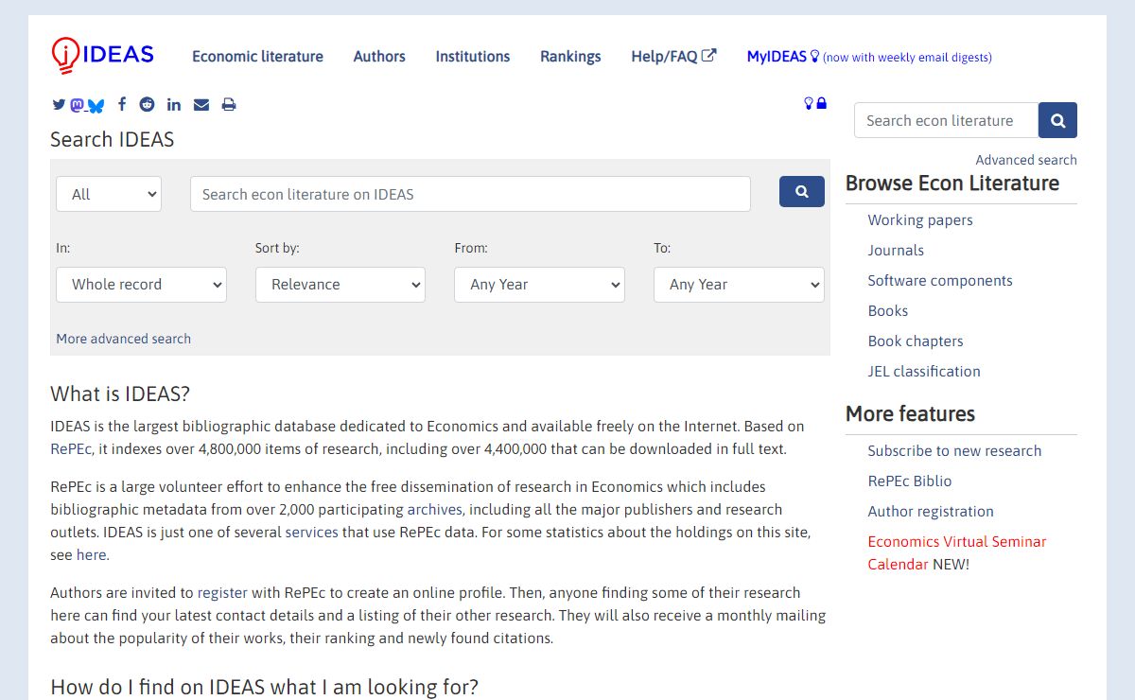Screen dimensions: 1135x700
Task: Choose a From year in dropdown
Action: 539,285
